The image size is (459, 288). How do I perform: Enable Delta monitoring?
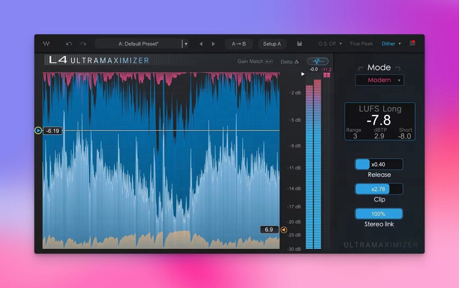coord(289,62)
